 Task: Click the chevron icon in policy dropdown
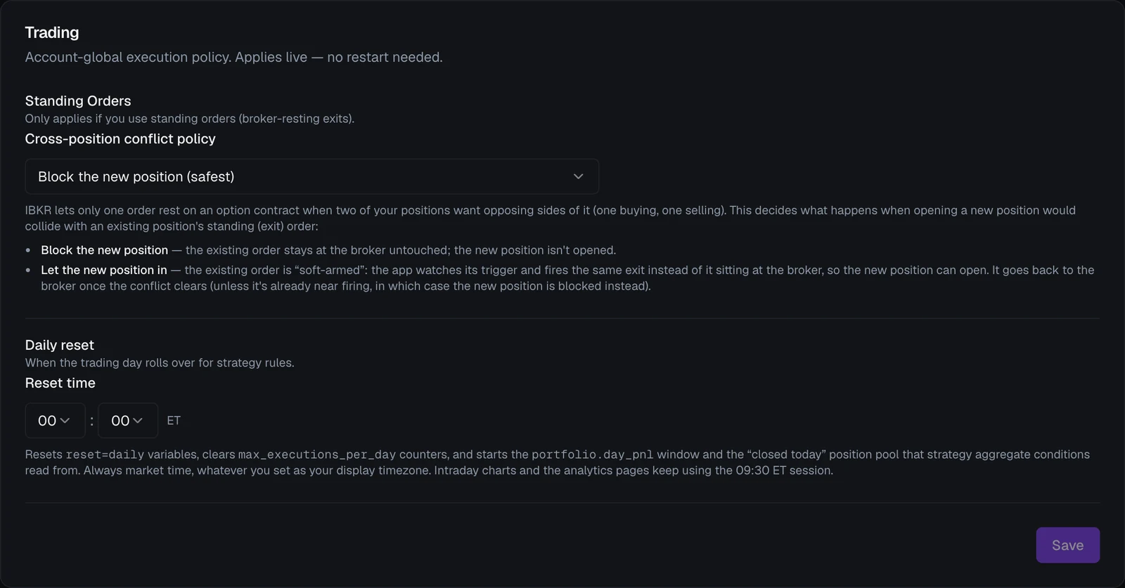point(578,176)
